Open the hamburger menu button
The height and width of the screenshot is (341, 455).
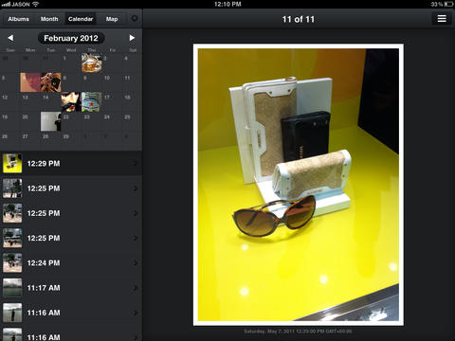(442, 19)
